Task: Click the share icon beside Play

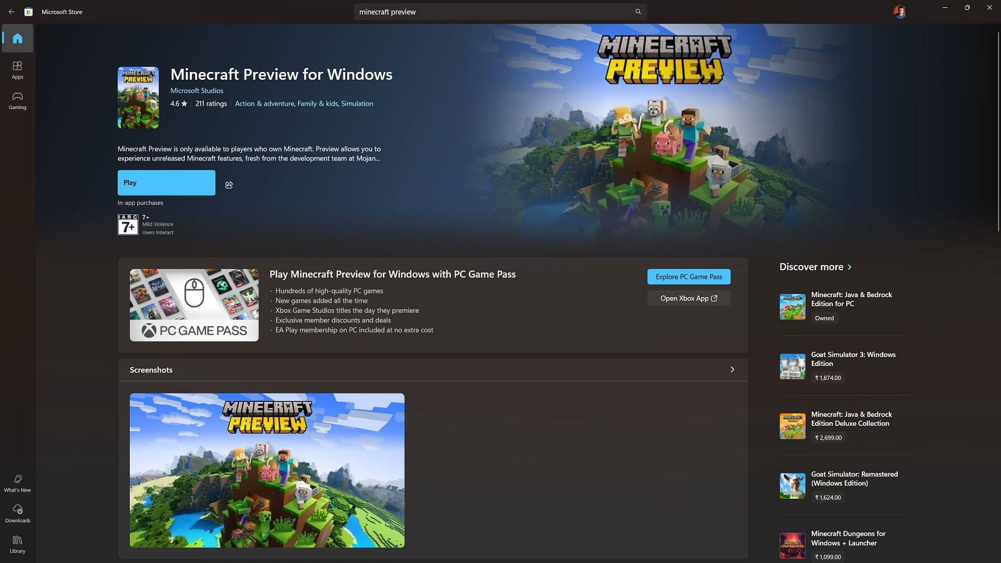Action: click(229, 185)
